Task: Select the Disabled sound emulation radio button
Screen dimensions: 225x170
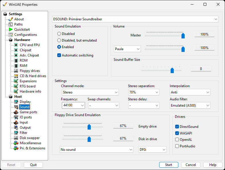Action: point(59,34)
